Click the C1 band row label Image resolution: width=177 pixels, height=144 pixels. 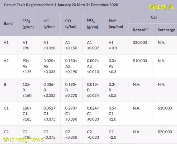6,108
